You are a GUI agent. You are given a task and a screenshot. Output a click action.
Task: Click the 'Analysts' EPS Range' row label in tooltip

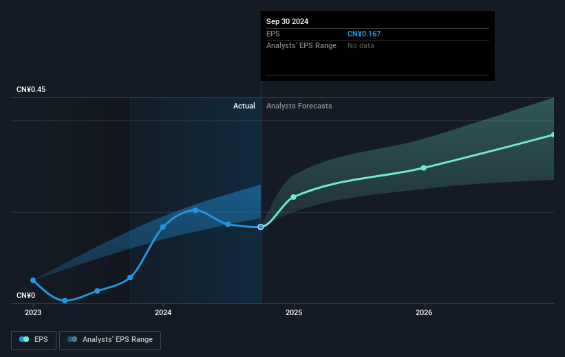tap(301, 46)
